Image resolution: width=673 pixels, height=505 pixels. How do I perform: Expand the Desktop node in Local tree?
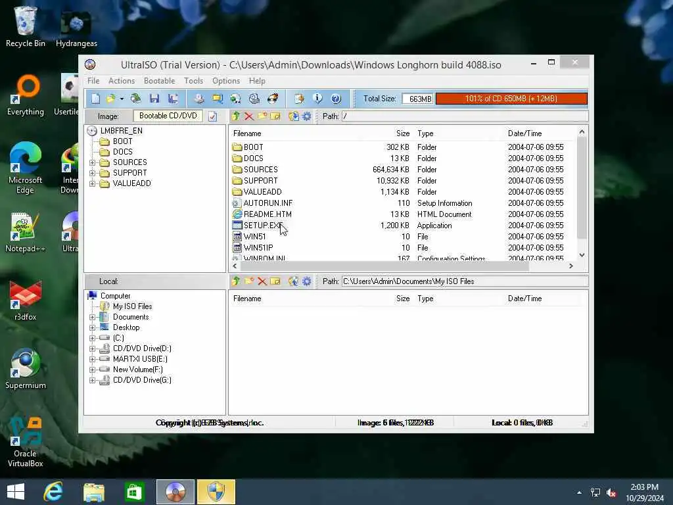coord(92,327)
